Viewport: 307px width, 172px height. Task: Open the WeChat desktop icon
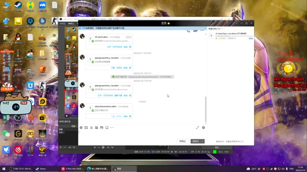[6, 135]
